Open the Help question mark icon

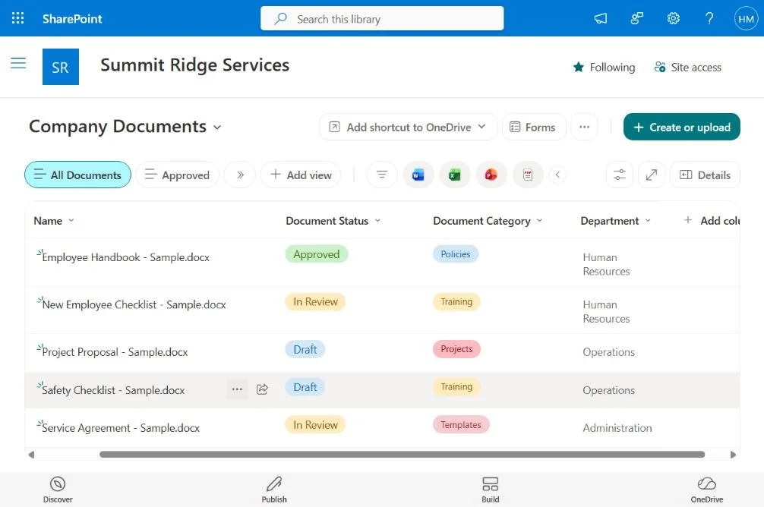pos(709,18)
